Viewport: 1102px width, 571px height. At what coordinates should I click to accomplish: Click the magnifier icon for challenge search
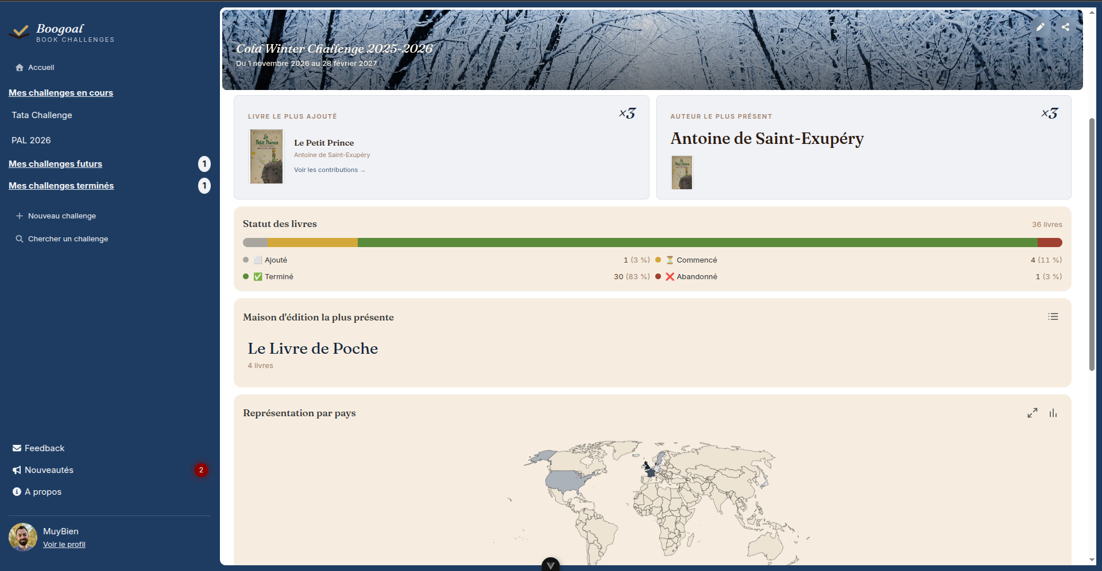(20, 239)
